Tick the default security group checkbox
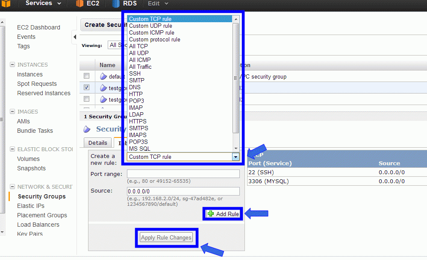427x260 pixels. [x=87, y=76]
